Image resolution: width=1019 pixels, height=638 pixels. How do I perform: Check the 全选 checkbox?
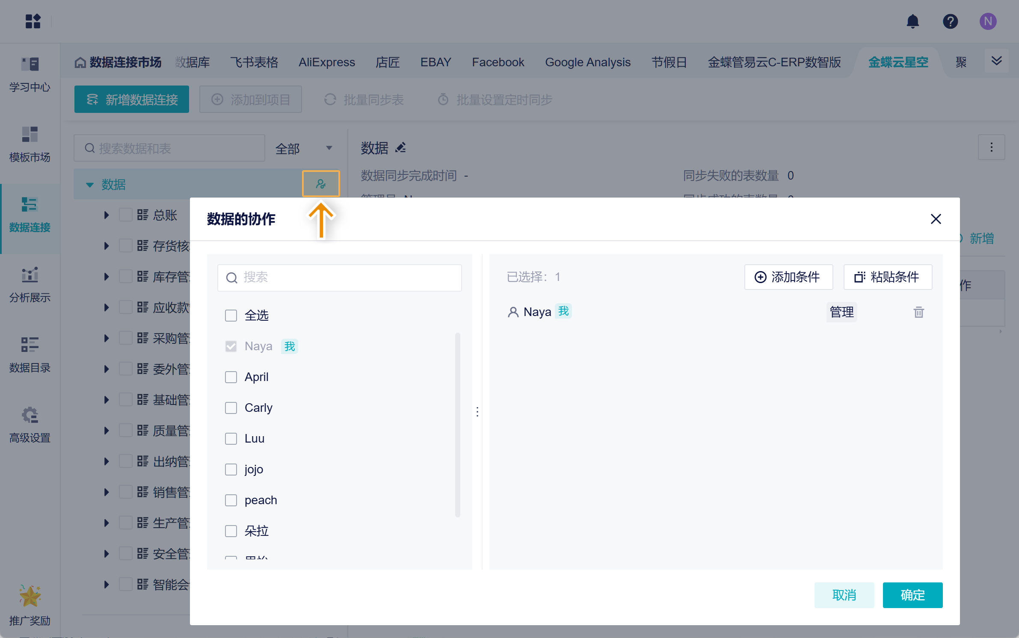click(x=231, y=316)
